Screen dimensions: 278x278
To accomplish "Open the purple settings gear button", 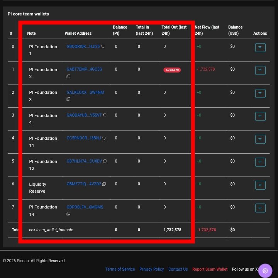I will click(x=265, y=271).
